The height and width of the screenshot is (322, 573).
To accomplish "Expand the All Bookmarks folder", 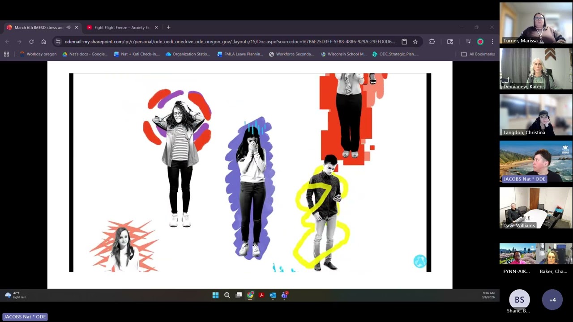I will [x=478, y=54].
